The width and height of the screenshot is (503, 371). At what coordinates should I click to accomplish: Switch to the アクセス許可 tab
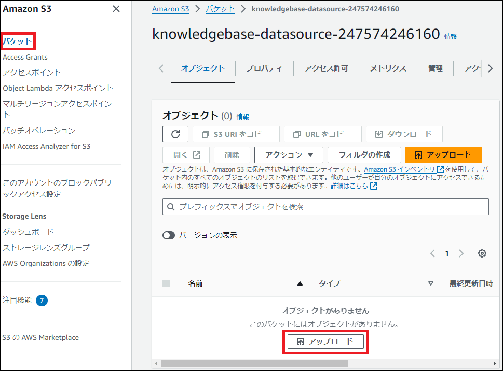[326, 68]
